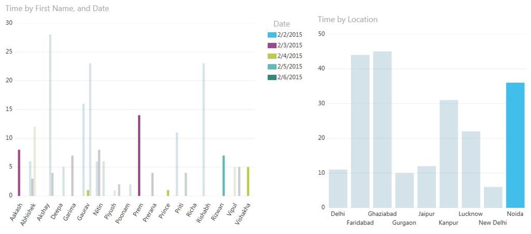Click the 2/3/2015 legend date text
531x234 pixels.
pos(289,45)
